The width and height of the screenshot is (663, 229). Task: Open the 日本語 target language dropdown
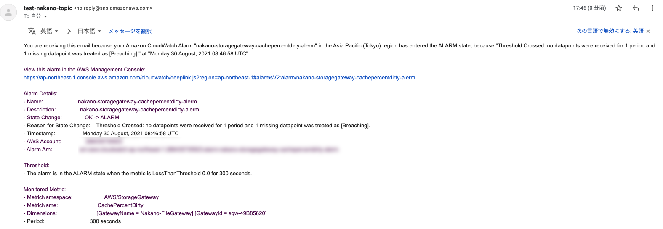pos(89,31)
